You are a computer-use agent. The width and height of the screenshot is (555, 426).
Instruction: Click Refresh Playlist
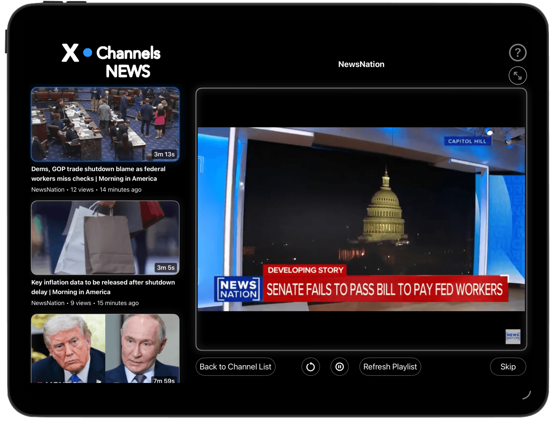[390, 366]
